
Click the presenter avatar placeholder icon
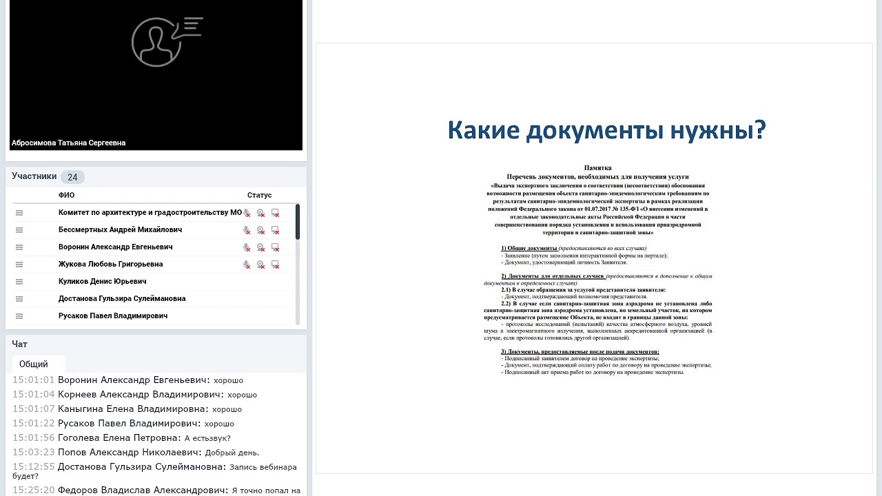166,41
